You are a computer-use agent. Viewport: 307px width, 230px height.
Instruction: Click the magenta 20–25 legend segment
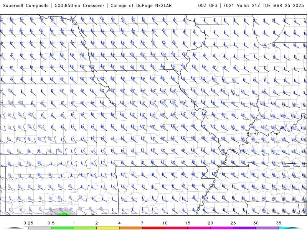pos(222,228)
